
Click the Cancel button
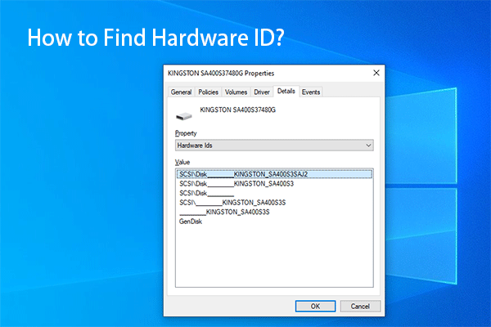[x=360, y=306]
